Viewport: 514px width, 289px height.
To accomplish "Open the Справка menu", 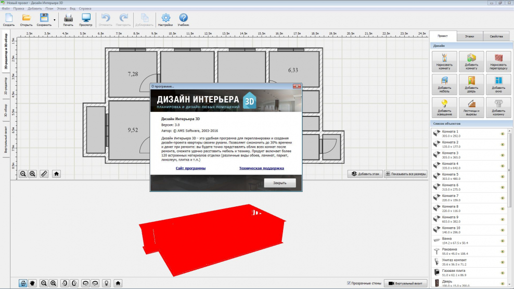I will coord(85,8).
